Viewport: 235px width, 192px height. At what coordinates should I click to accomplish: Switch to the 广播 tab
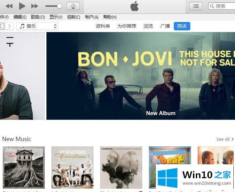(165, 26)
